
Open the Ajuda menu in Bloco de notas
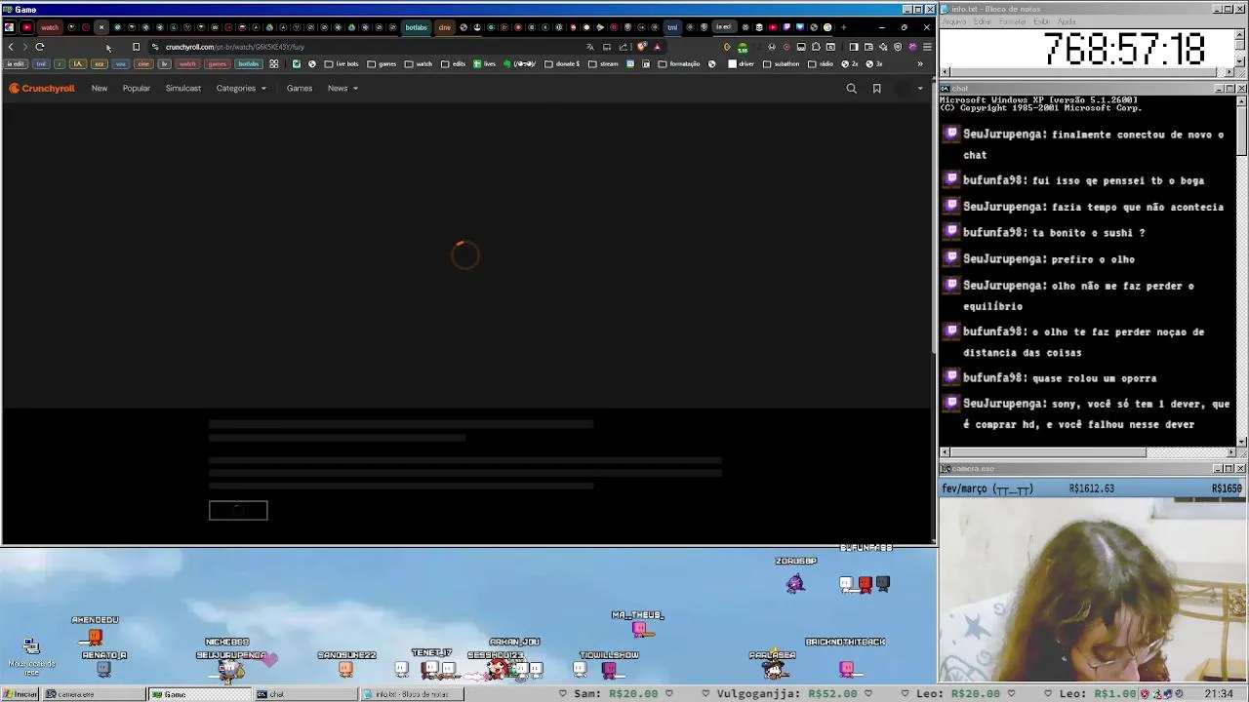coord(1067,21)
